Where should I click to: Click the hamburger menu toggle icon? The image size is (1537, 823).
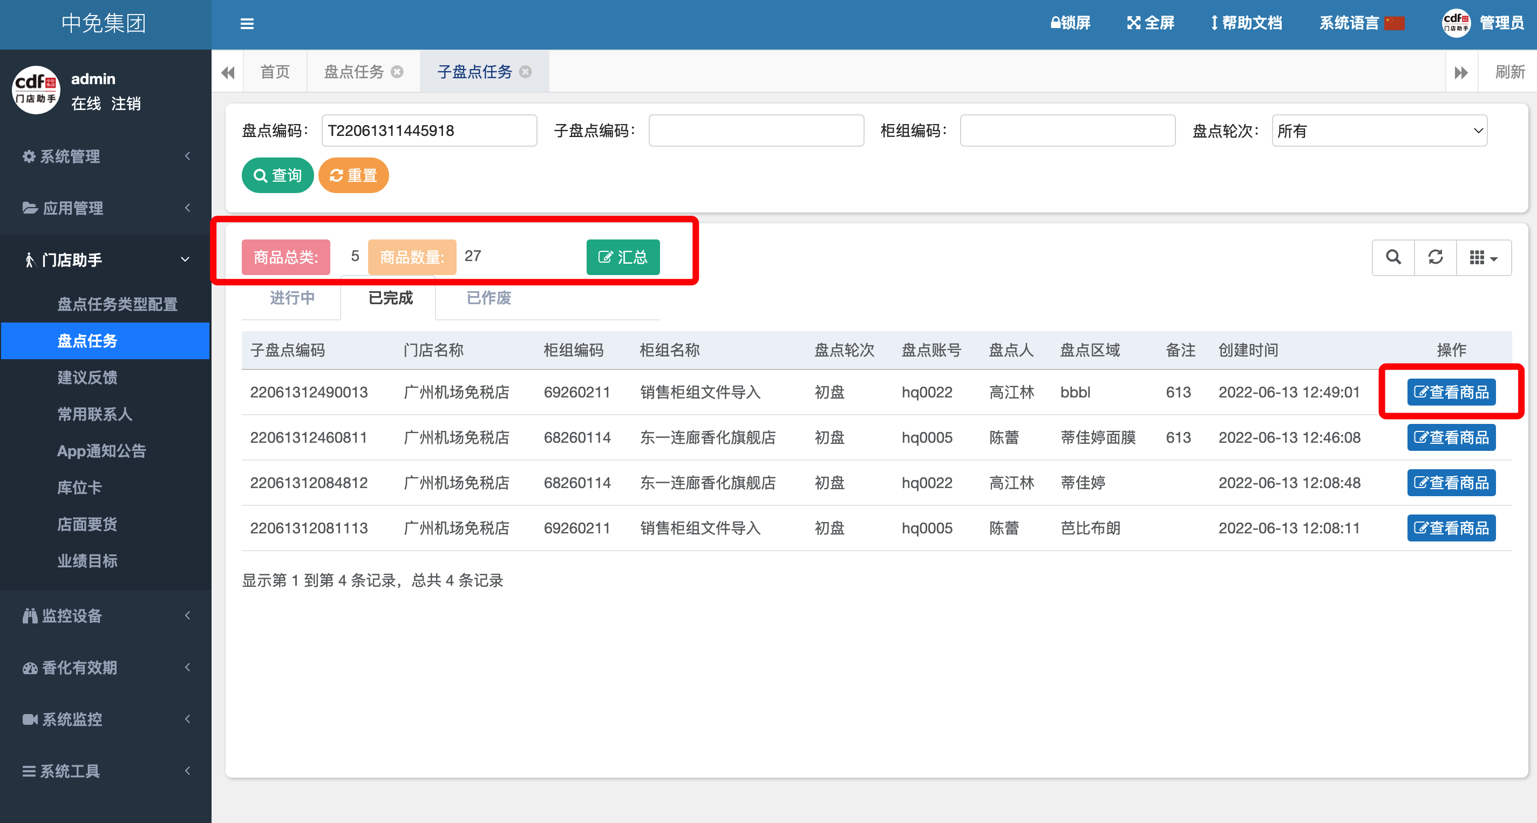click(x=247, y=24)
